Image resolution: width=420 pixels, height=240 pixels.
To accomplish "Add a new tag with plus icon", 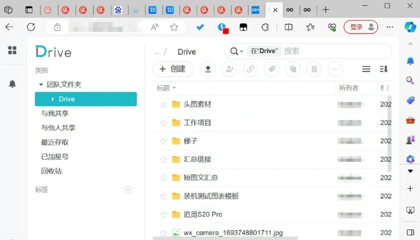I will coord(128,190).
